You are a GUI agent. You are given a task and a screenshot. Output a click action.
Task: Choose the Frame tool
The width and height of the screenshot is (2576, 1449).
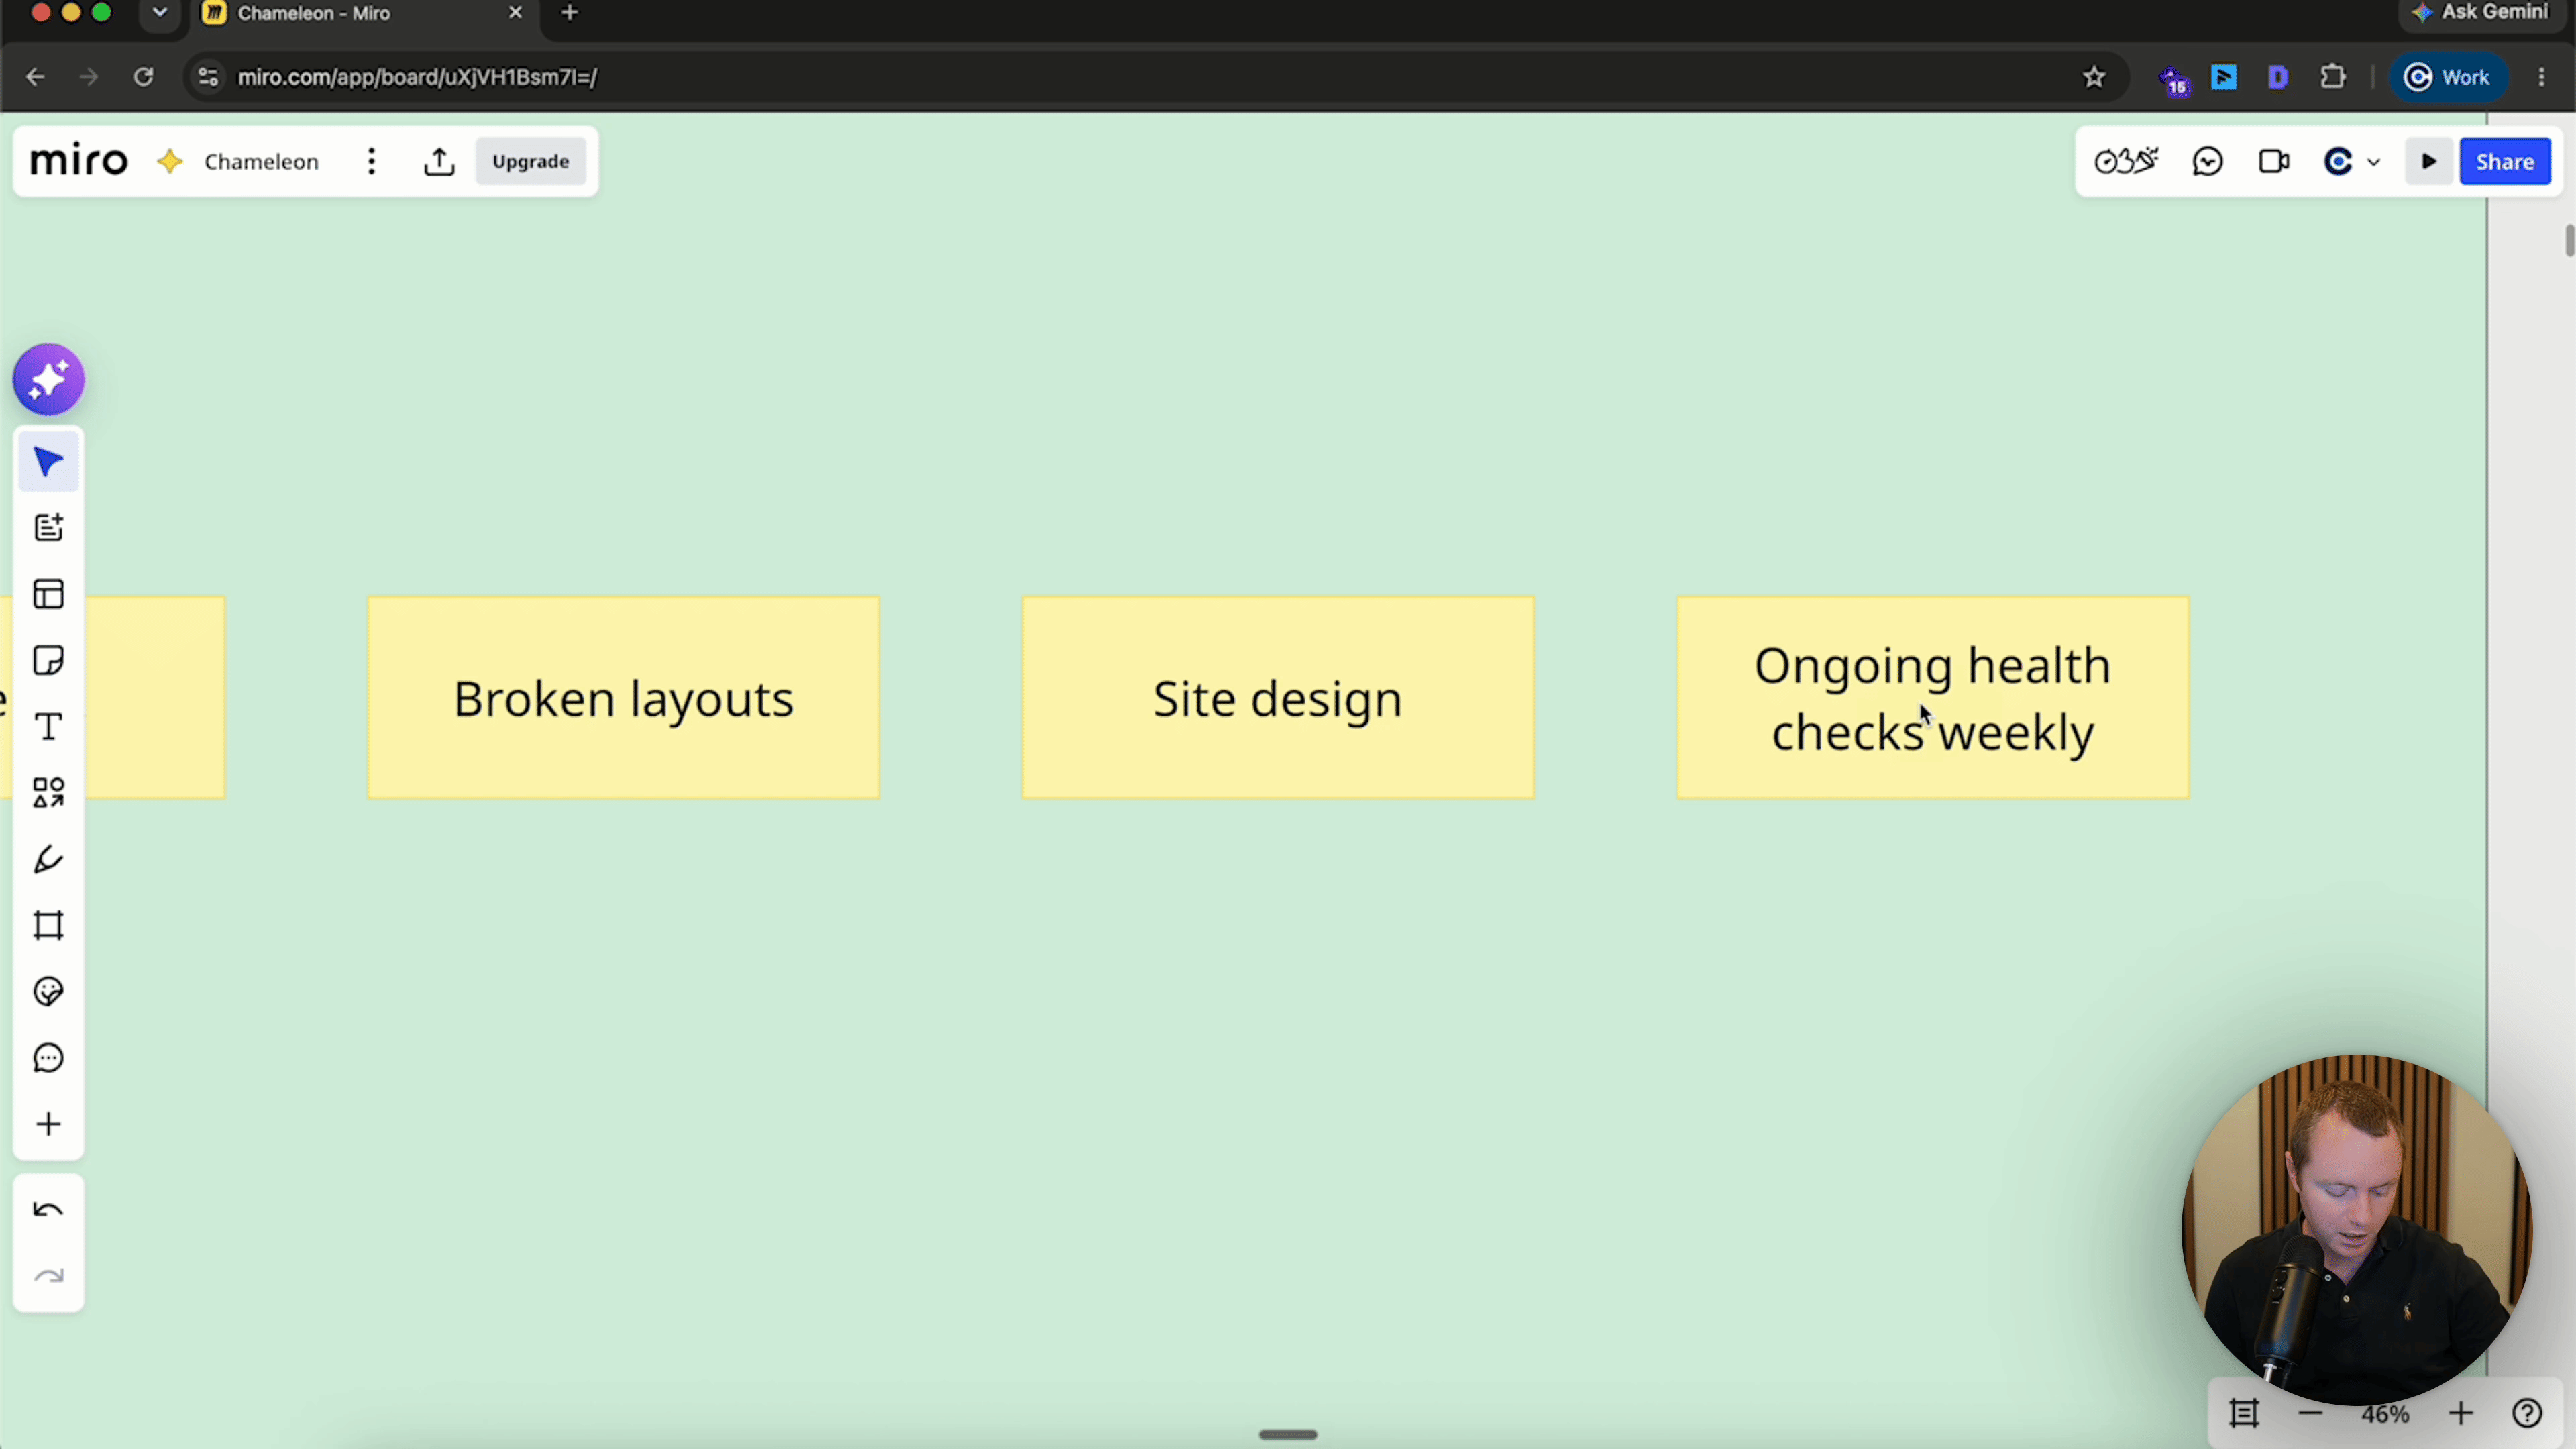tap(48, 926)
